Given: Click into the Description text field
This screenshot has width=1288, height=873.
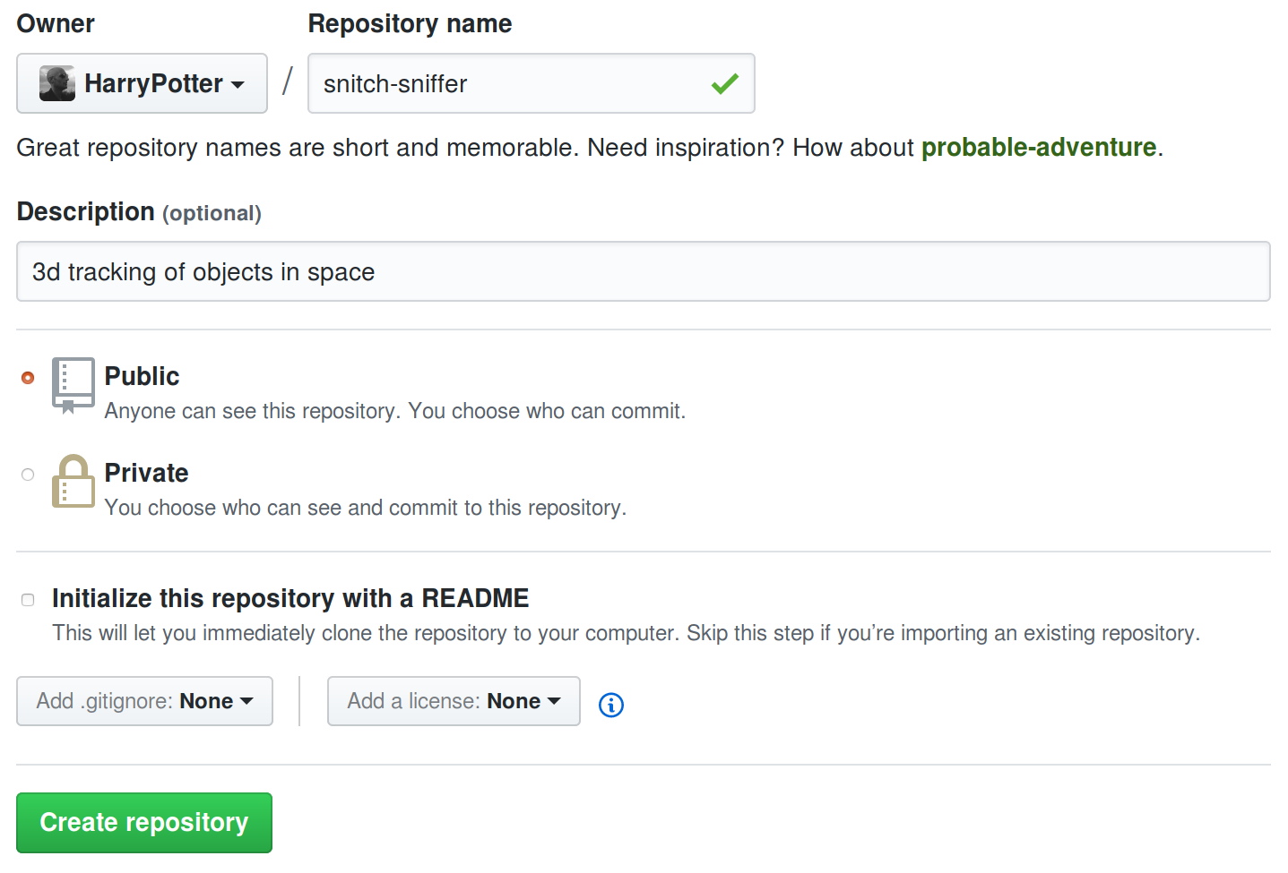Looking at the screenshot, I should coord(644,271).
